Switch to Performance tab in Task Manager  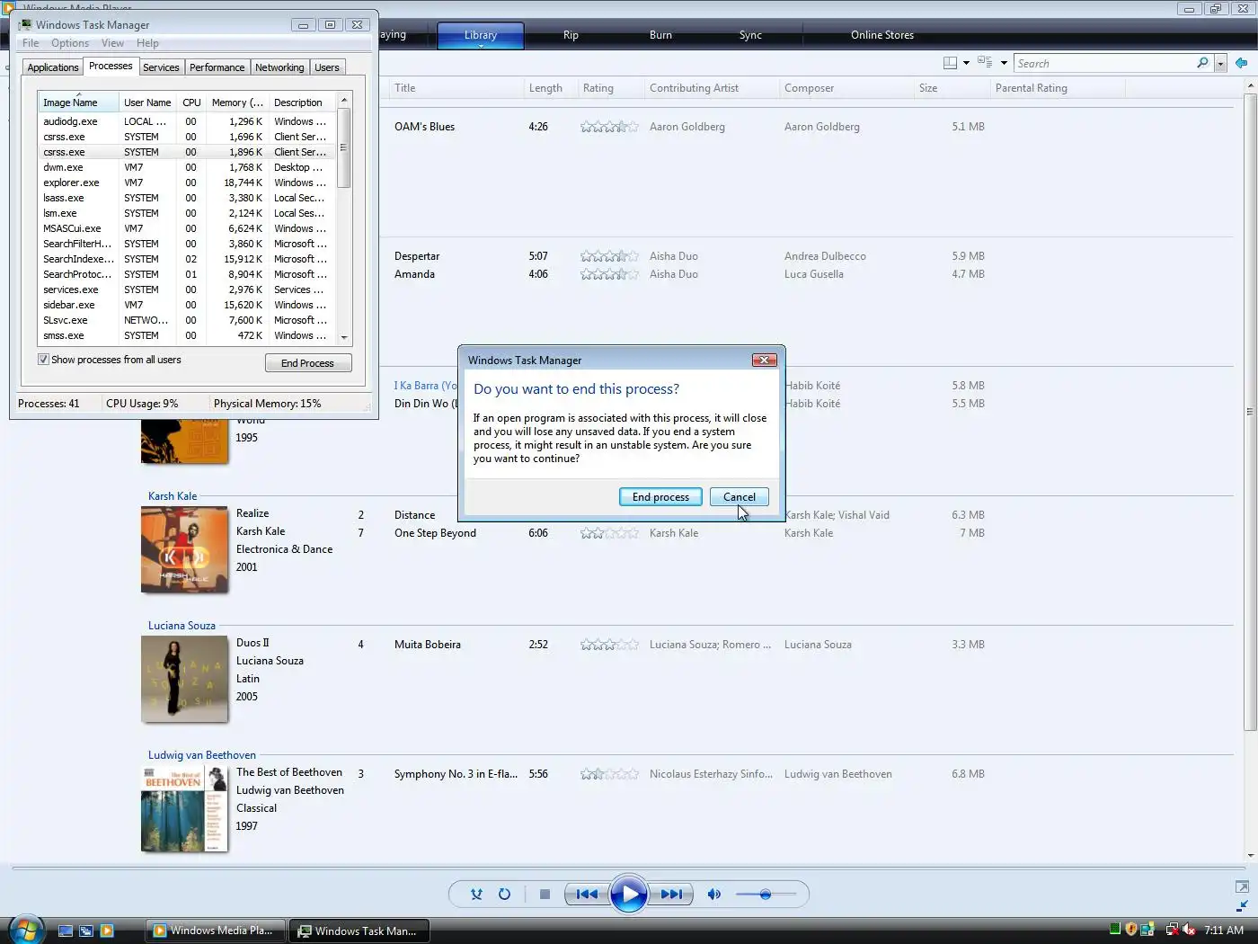(217, 67)
